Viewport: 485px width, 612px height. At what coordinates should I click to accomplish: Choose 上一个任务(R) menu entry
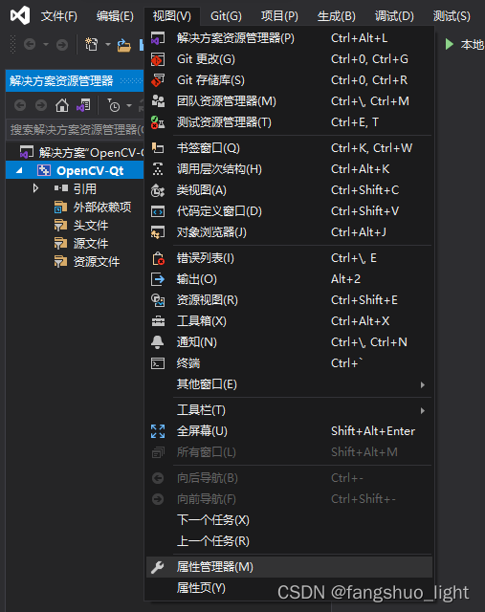pos(289,541)
